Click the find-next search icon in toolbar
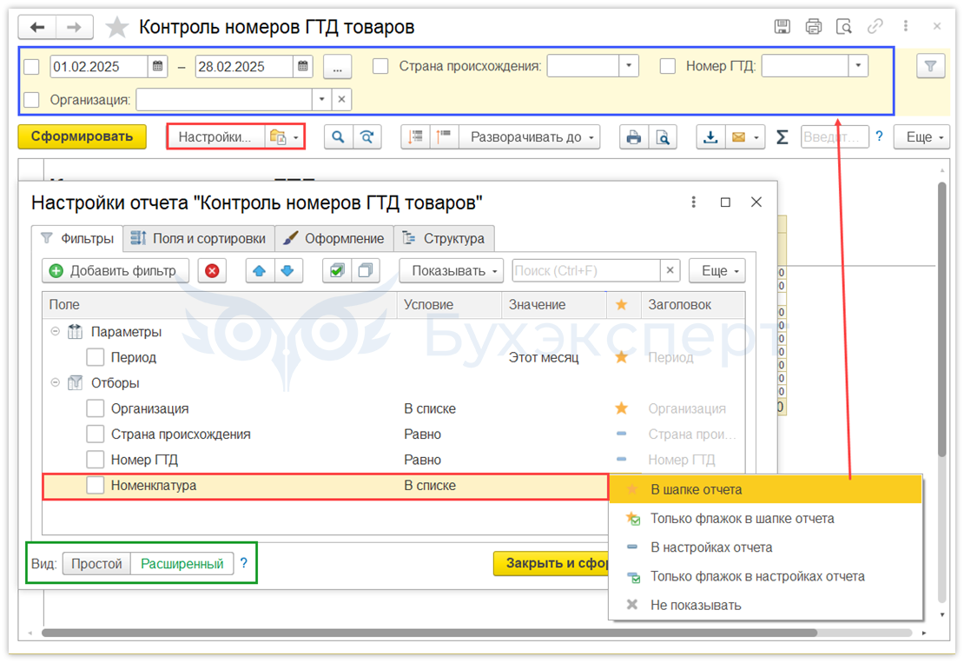Image resolution: width=964 pixels, height=663 pixels. pos(367,136)
